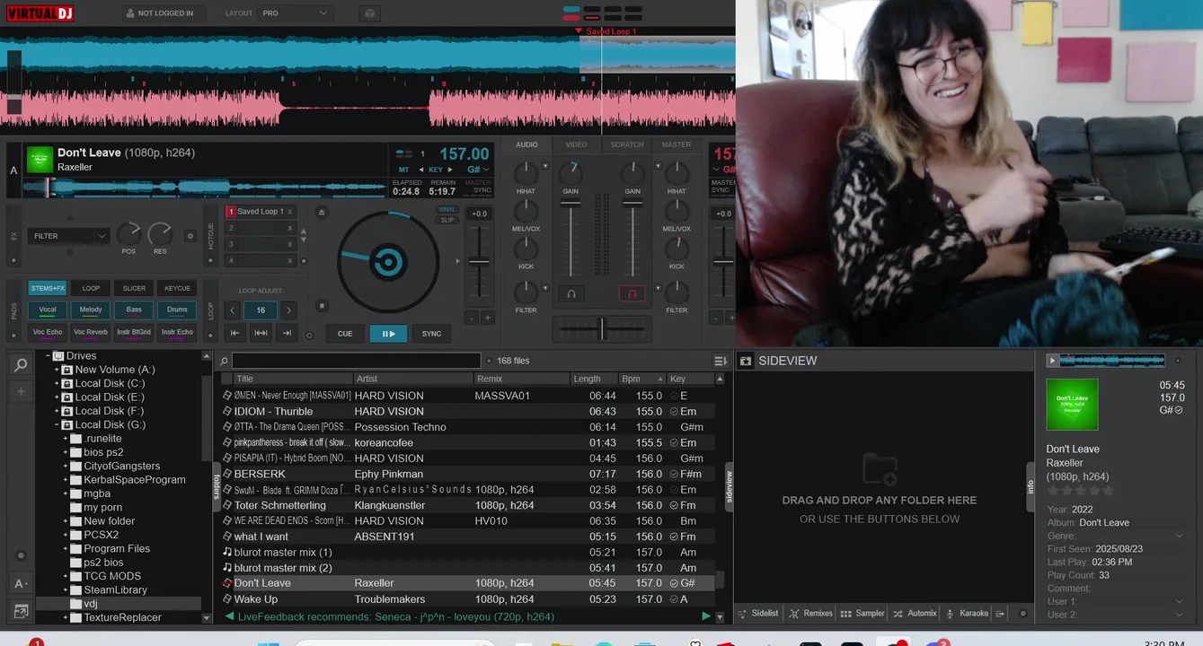Switch to the SCRATCH mixer tab
The image size is (1203, 646).
tap(626, 144)
